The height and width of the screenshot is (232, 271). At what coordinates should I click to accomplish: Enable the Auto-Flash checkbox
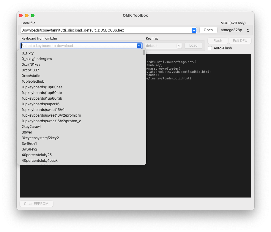click(210, 48)
